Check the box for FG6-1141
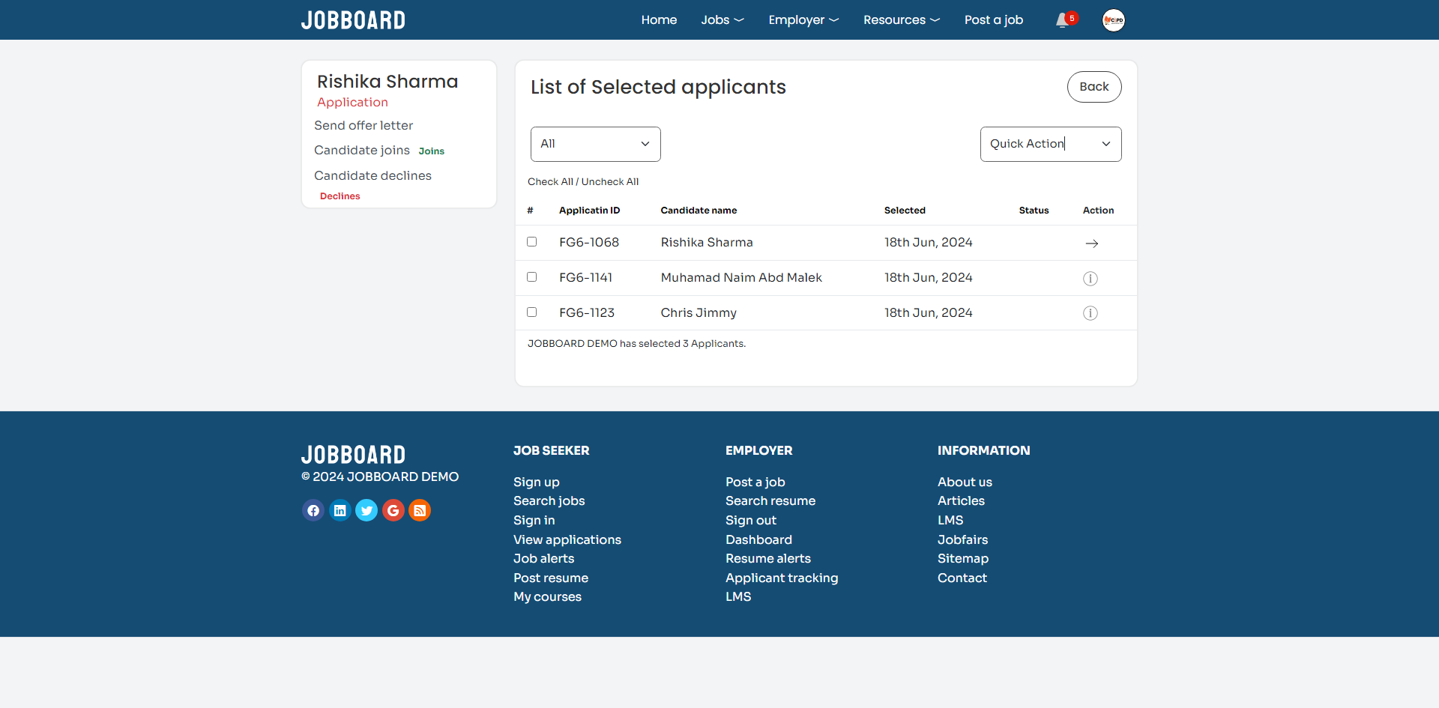 [532, 277]
